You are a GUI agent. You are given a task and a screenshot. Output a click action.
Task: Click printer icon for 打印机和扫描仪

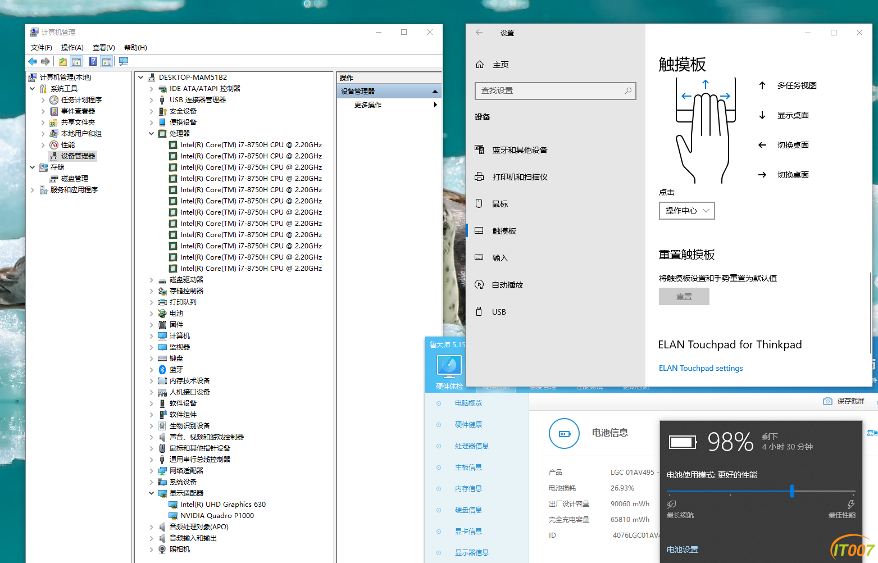click(x=479, y=176)
